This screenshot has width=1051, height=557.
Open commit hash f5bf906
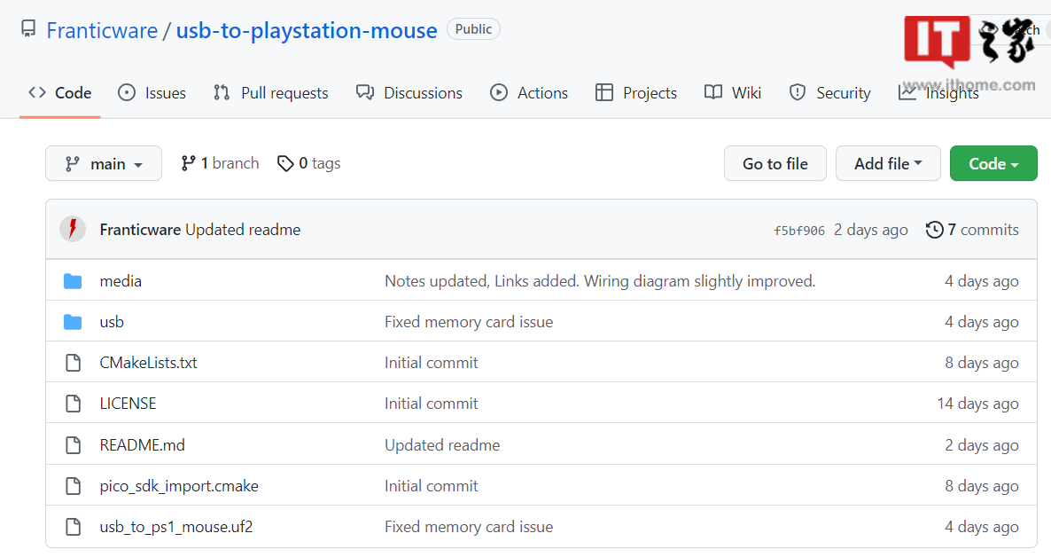point(799,231)
